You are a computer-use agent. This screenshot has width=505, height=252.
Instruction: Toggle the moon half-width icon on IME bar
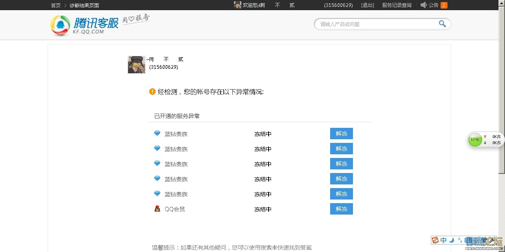pyautogui.click(x=452, y=240)
